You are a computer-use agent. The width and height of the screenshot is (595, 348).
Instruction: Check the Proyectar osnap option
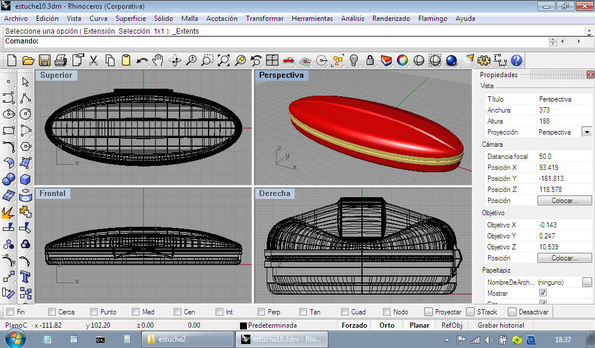429,312
